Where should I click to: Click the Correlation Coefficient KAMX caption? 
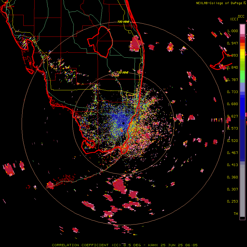[x=125, y=245]
